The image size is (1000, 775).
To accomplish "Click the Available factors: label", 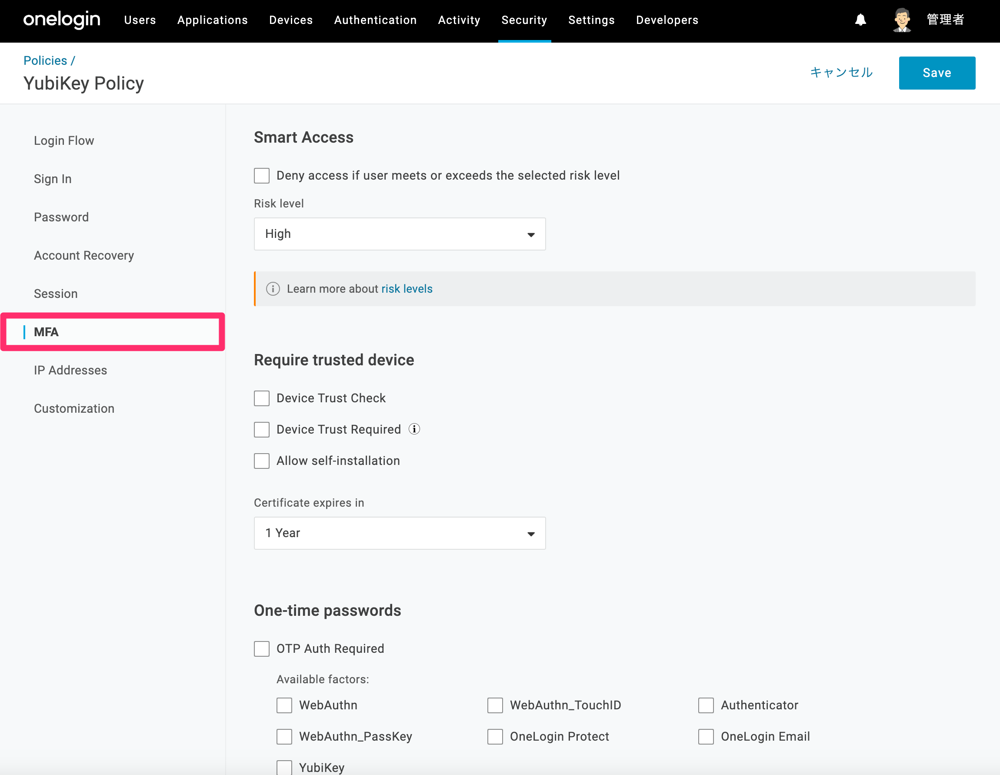I will pos(323,679).
